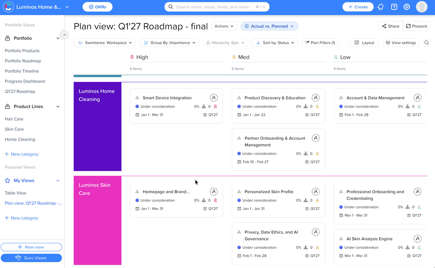Open Swimlanes: Workspace dropdown
435x268 pixels.
point(104,43)
